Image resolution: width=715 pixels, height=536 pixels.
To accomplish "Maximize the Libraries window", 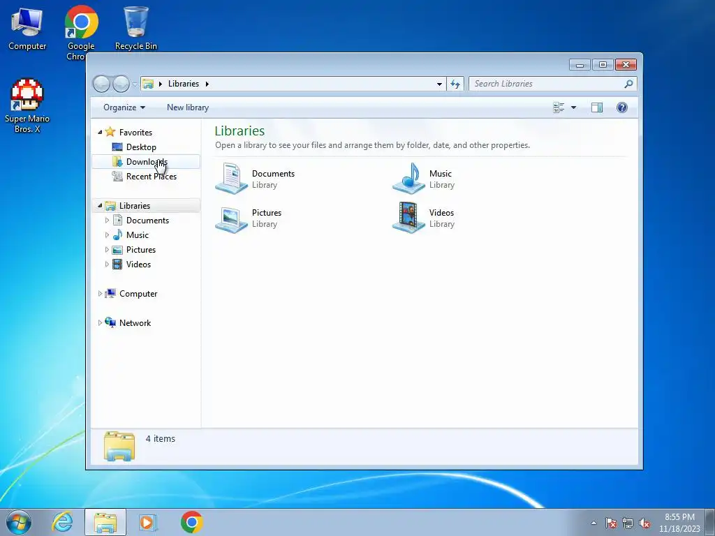I will click(603, 65).
